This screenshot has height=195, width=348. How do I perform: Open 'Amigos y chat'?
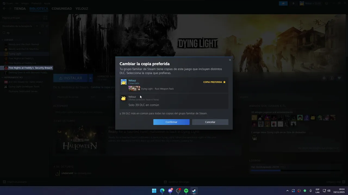[335, 182]
